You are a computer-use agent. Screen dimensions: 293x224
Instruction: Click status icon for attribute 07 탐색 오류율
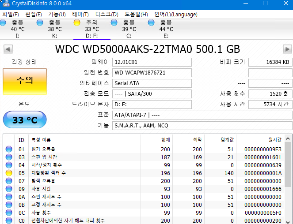tap(9, 181)
